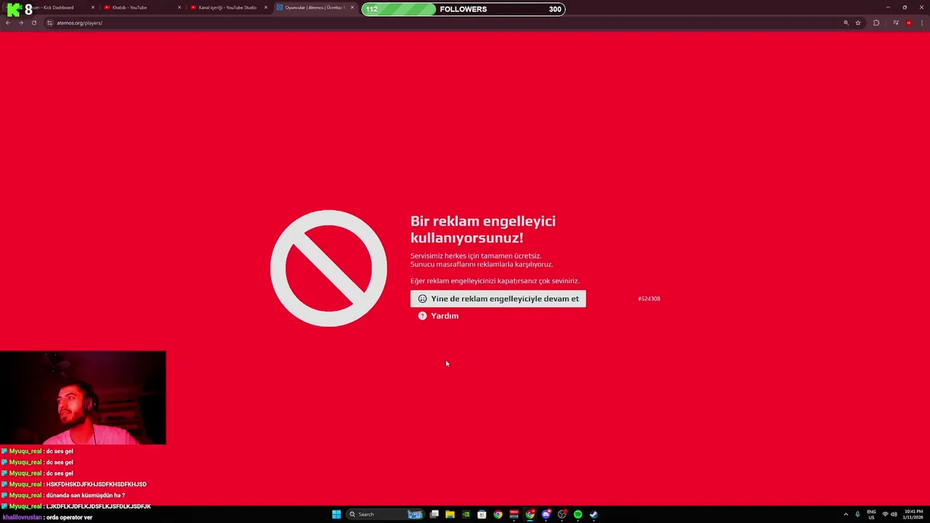This screenshot has height=523, width=930.
Task: Open the volume speaker tray icon
Action: pos(894,514)
